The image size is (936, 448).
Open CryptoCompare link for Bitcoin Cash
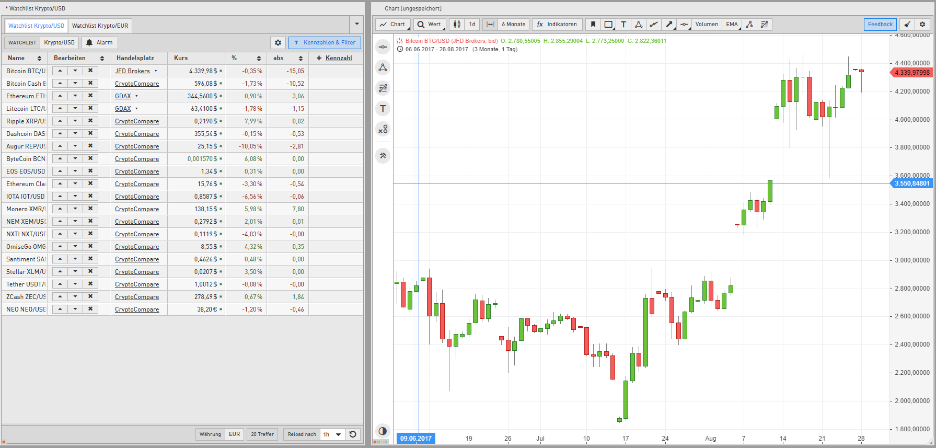[137, 84]
